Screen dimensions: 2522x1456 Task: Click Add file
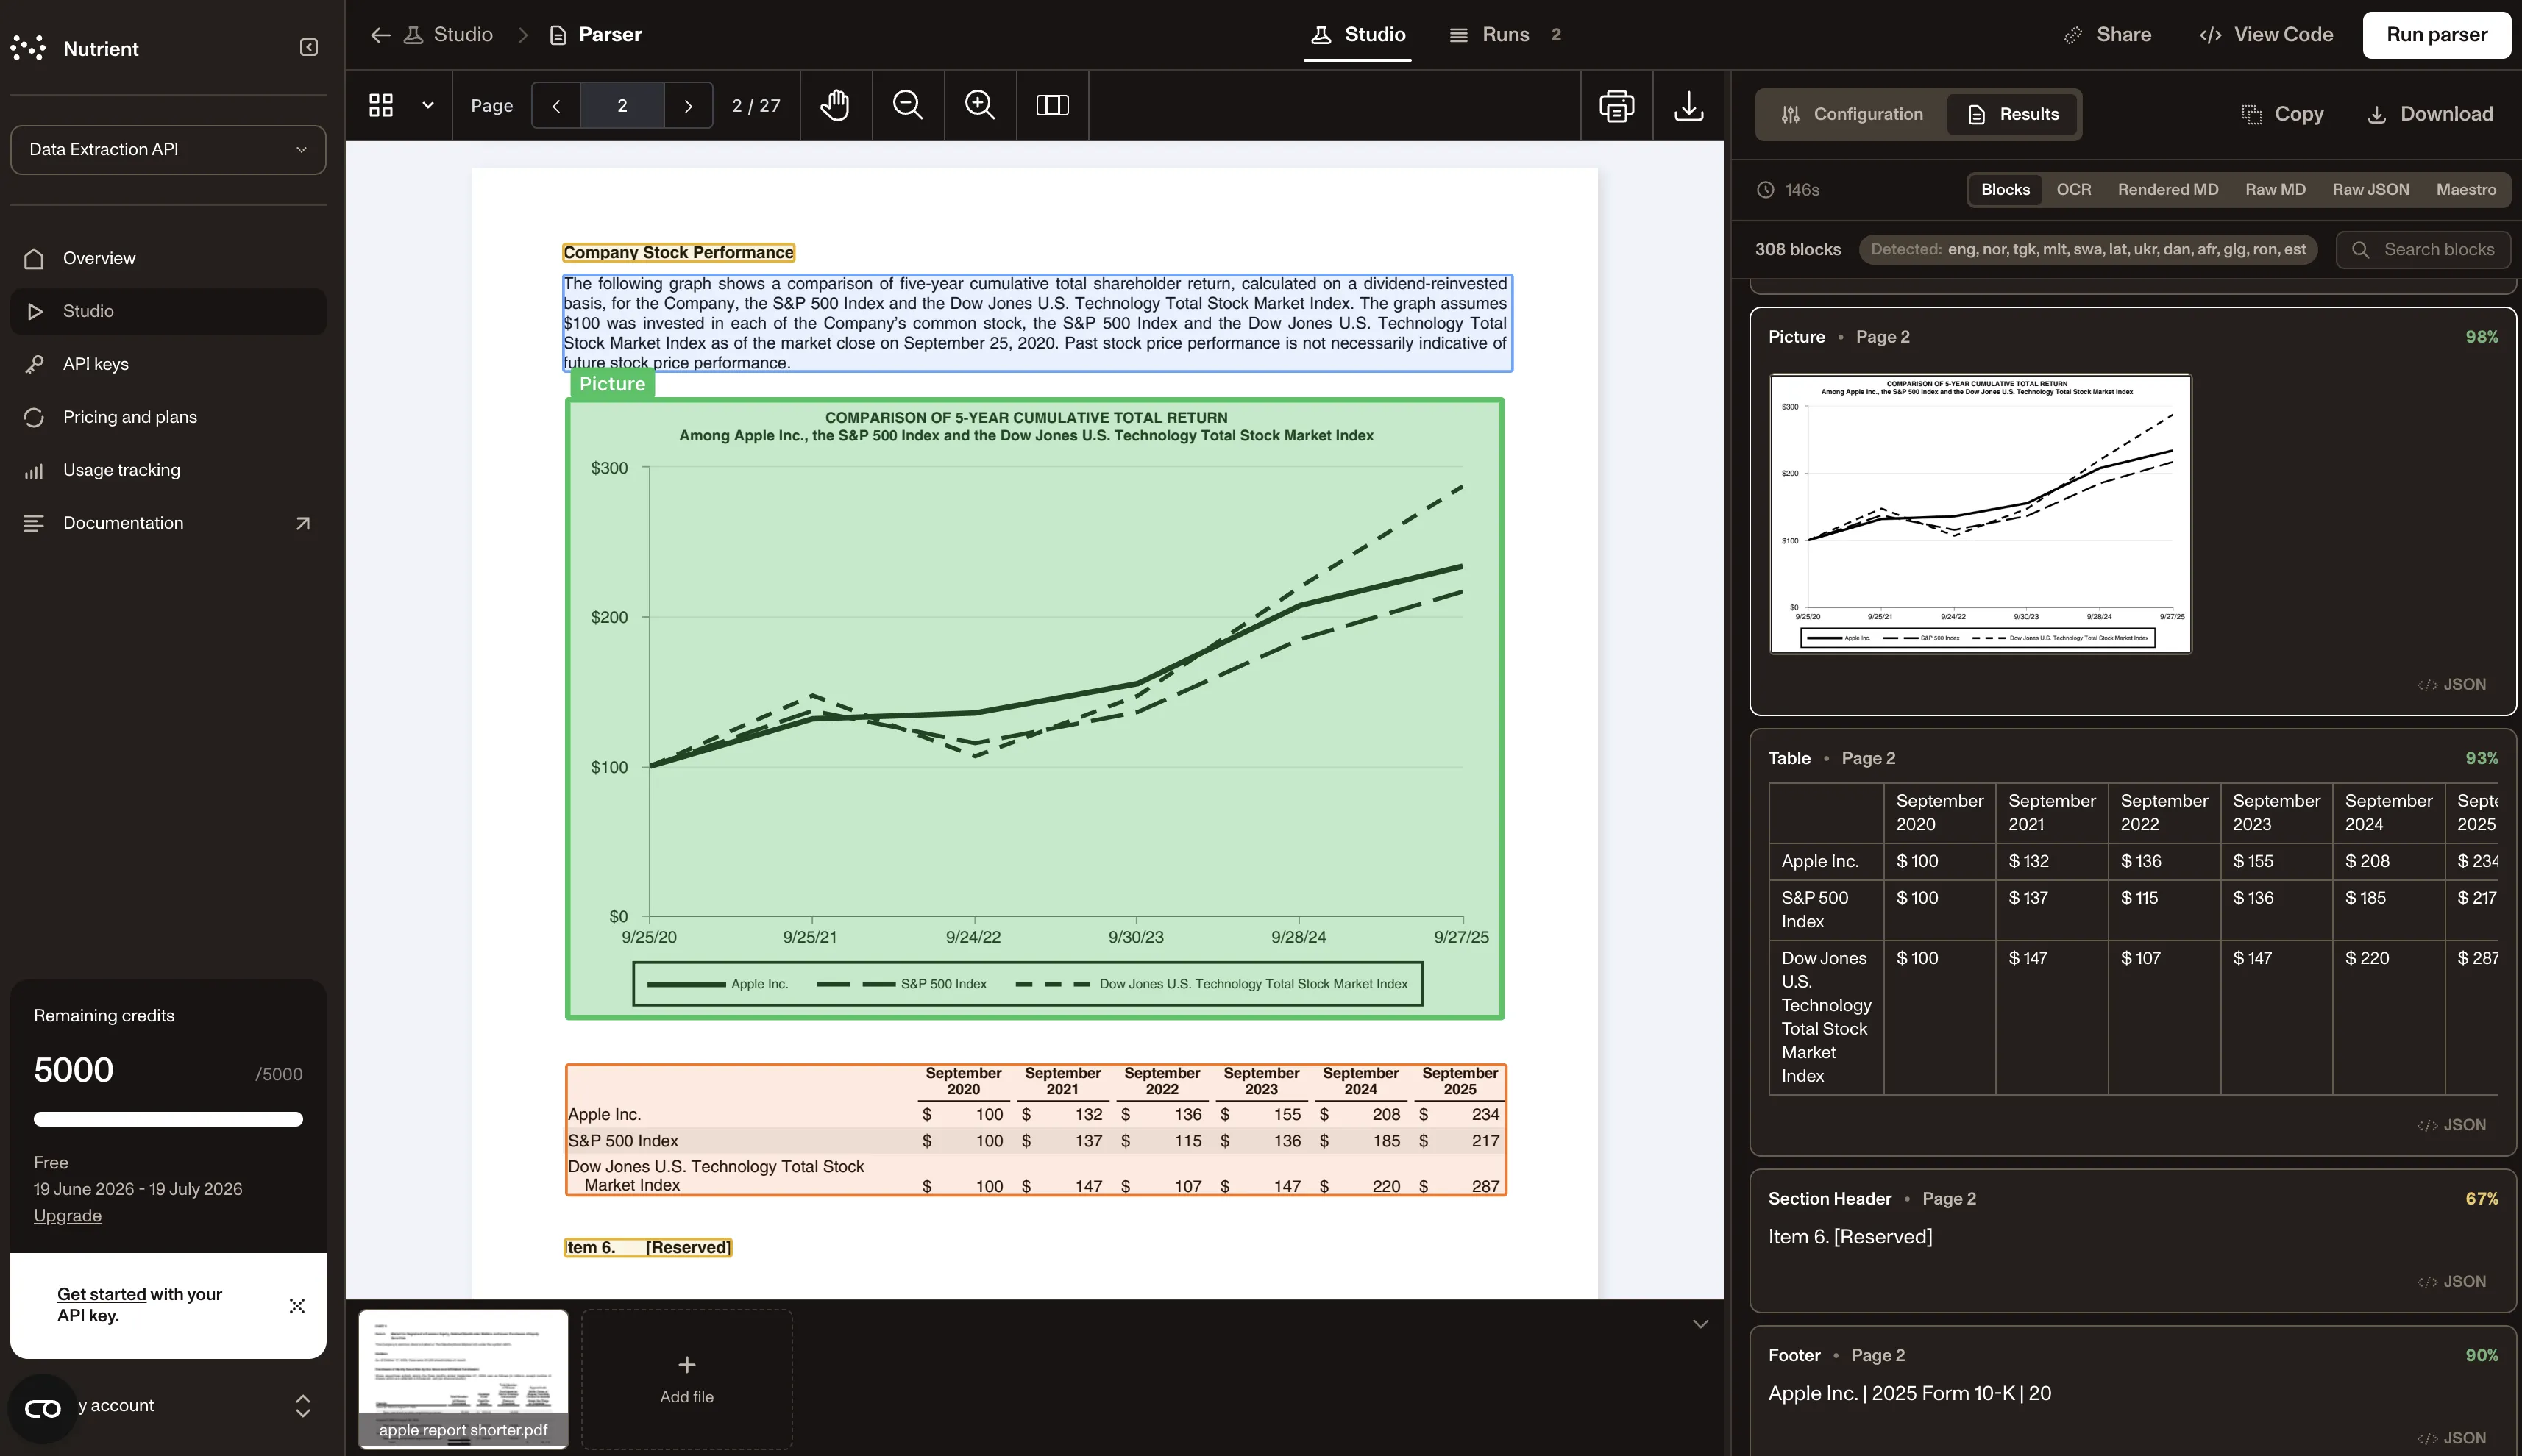click(x=686, y=1379)
